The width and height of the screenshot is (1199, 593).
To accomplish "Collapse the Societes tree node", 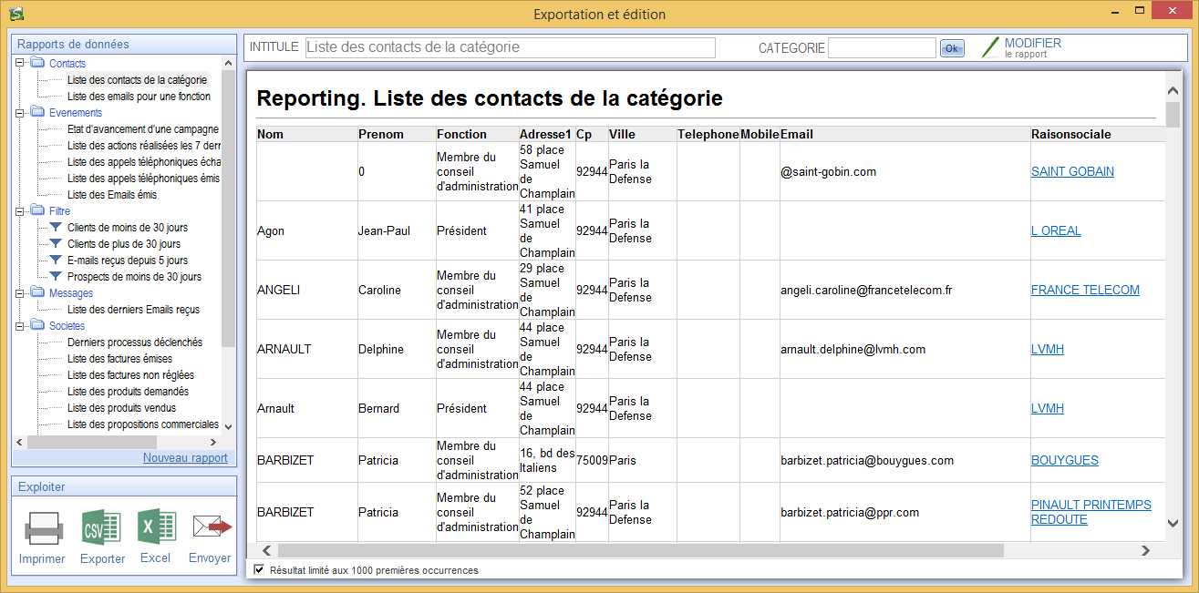I will coord(20,326).
